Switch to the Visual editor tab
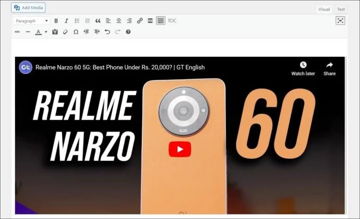Viewport: 360px width, 219px height. click(324, 9)
